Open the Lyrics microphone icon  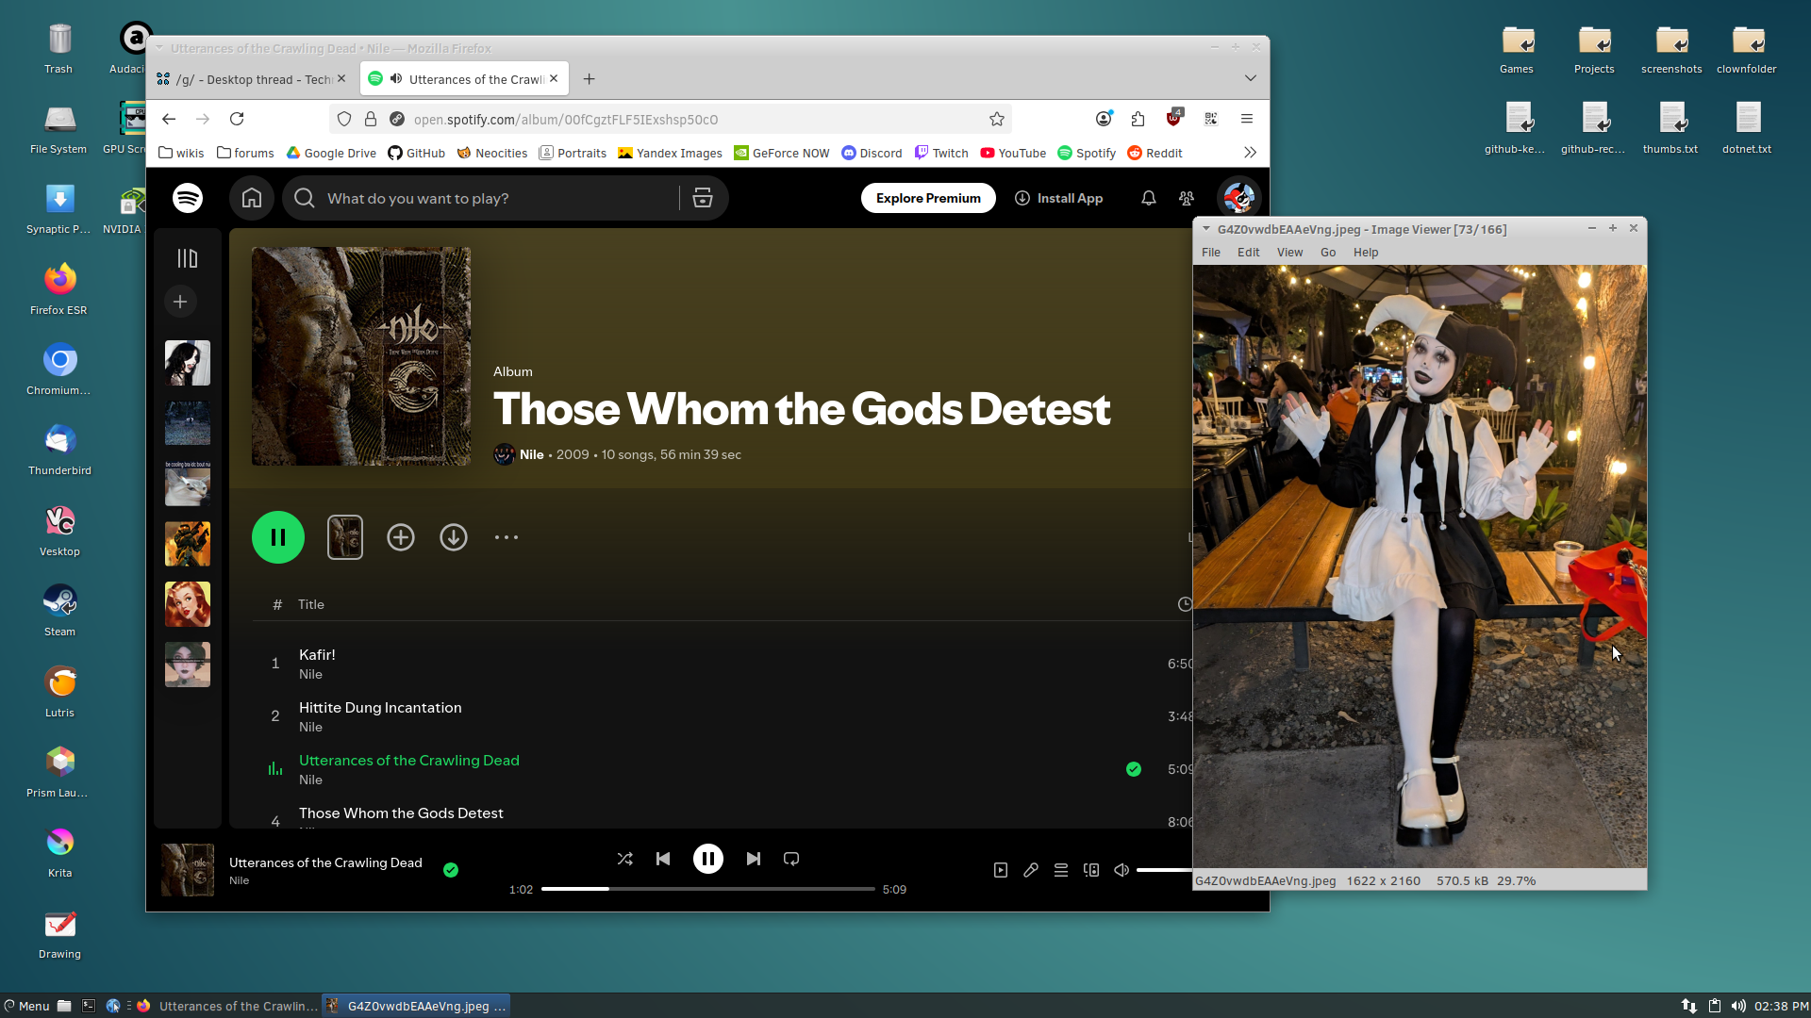1031,870
